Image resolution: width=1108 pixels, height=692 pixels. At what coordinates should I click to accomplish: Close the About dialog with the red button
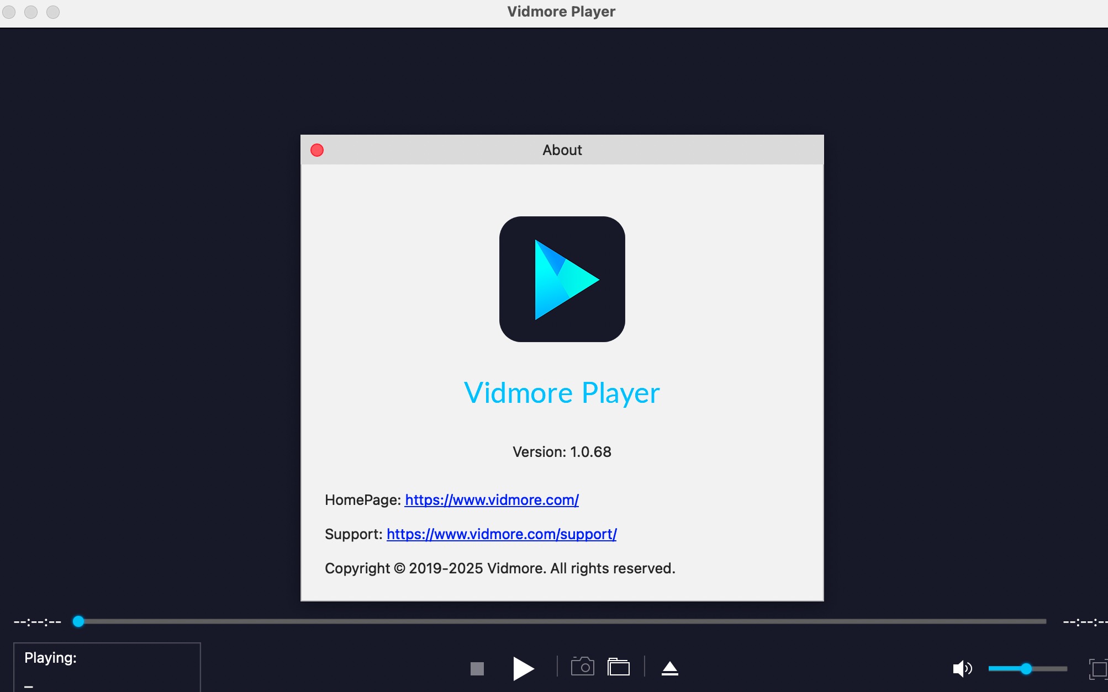317,150
